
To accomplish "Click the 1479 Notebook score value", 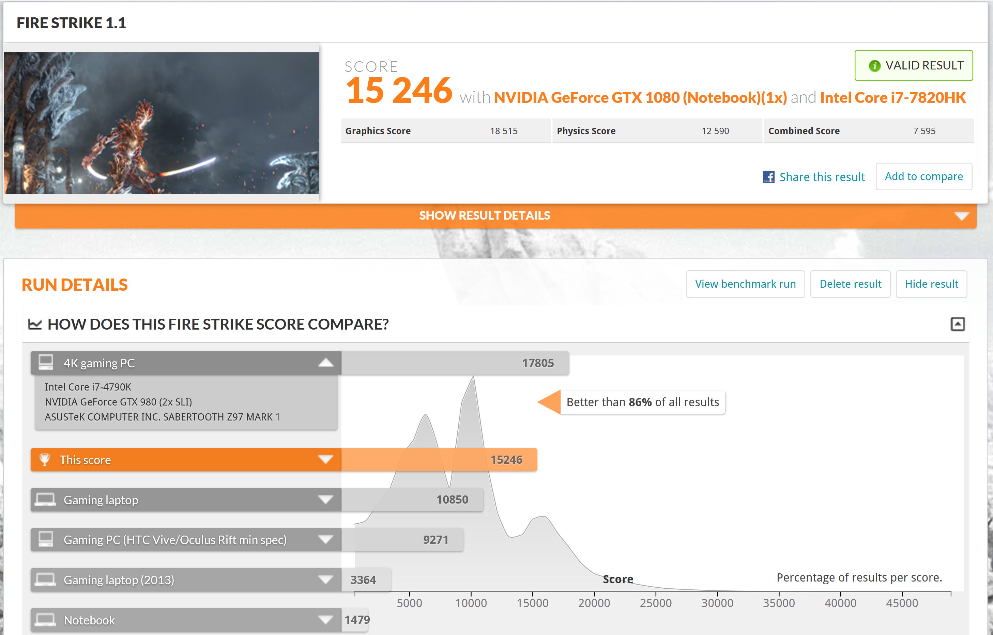I will (x=357, y=619).
